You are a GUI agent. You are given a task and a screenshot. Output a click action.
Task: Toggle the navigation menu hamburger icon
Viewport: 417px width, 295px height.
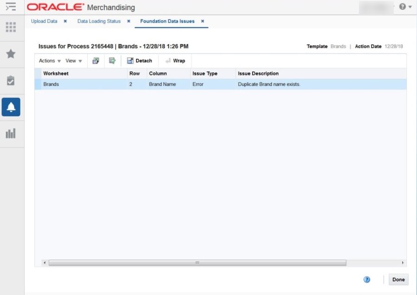[x=11, y=6]
